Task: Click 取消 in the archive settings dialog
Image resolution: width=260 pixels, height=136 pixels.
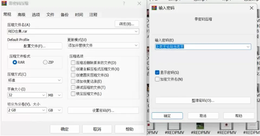Action: (97, 129)
